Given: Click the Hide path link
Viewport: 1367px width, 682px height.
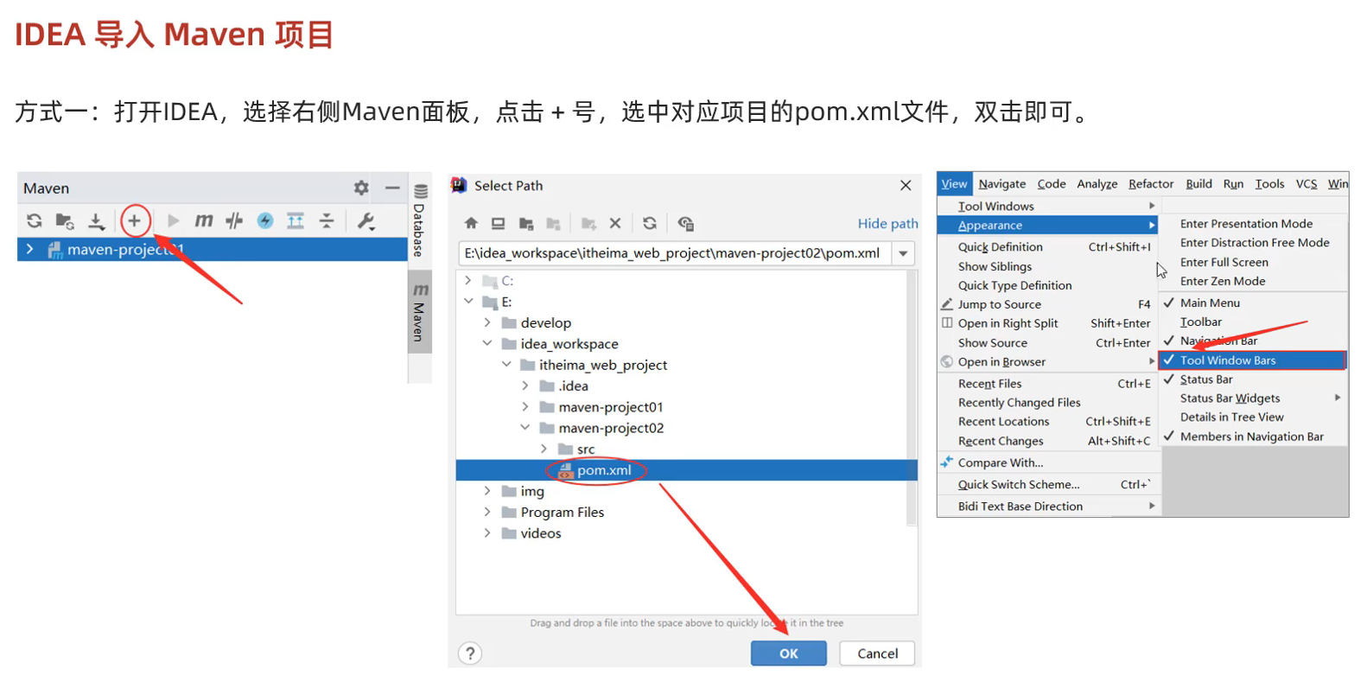Looking at the screenshot, I should pos(887,224).
